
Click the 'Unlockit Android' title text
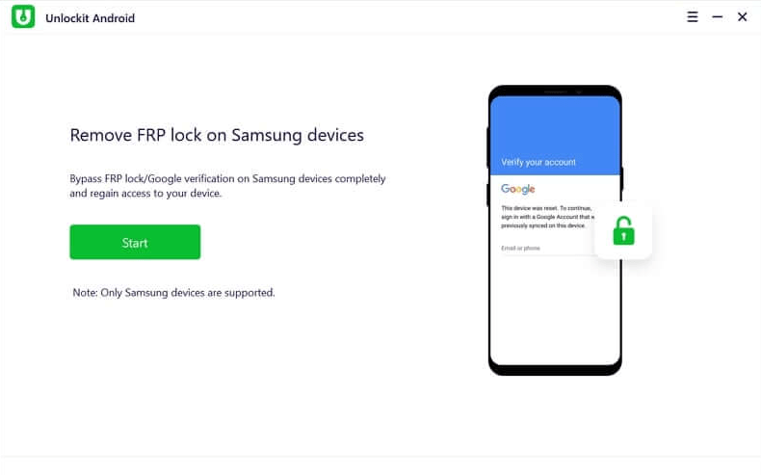click(91, 18)
